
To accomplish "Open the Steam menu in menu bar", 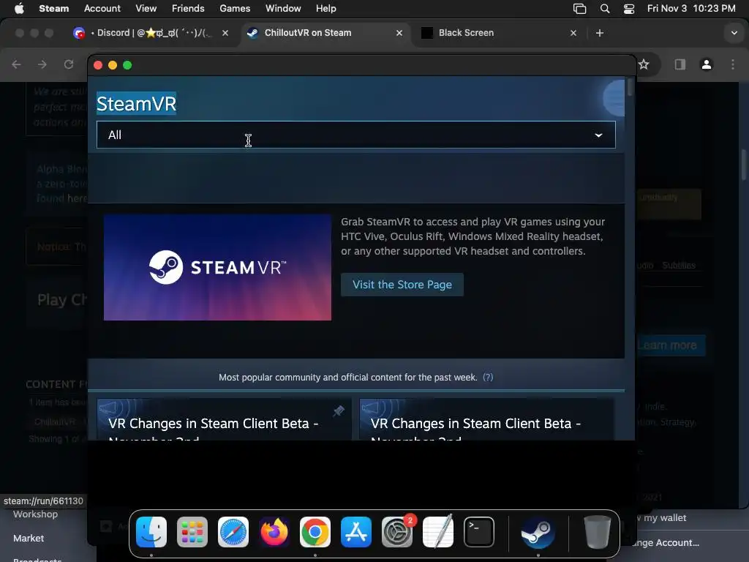I will [x=53, y=8].
